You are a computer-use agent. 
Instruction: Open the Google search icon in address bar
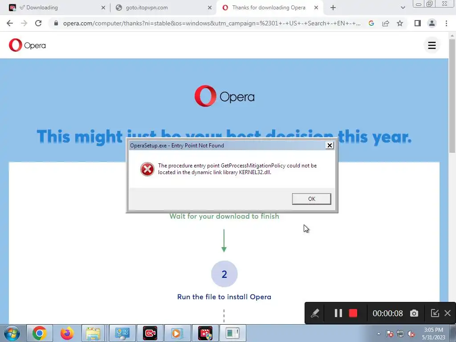[371, 23]
